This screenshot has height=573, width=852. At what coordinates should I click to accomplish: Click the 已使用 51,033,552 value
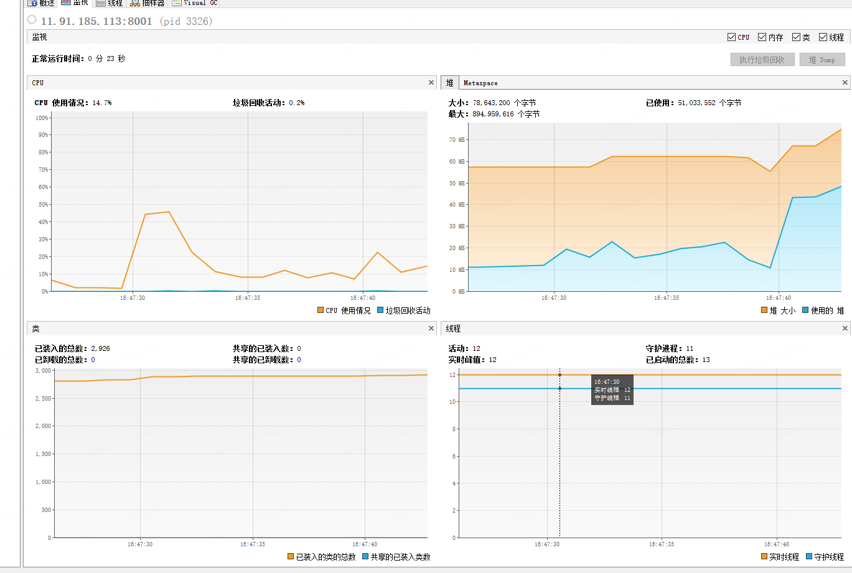[709, 103]
